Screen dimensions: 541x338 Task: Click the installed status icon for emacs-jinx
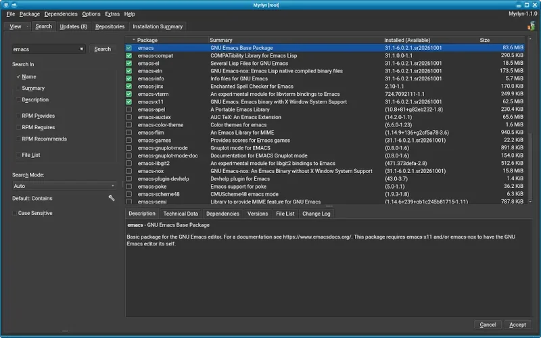(128, 87)
